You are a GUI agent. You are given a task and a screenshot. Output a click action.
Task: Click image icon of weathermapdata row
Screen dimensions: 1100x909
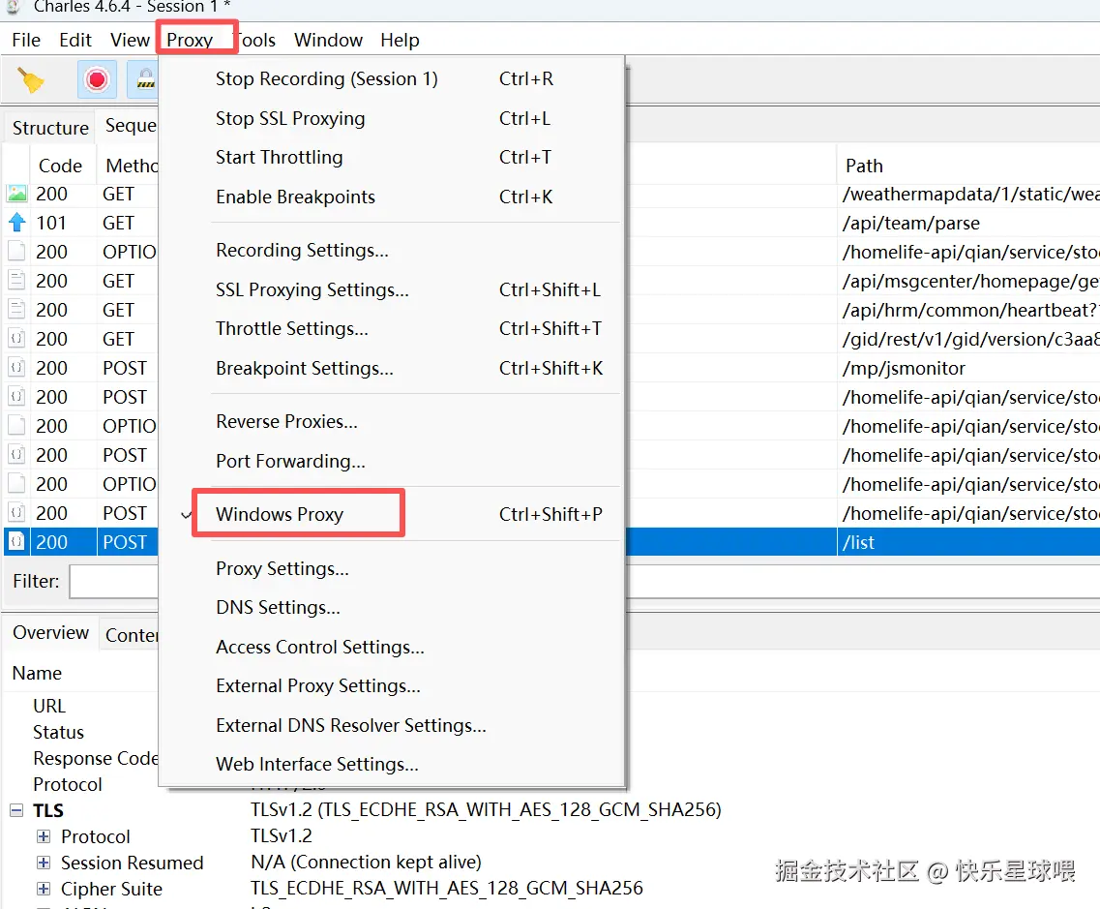tap(16, 194)
